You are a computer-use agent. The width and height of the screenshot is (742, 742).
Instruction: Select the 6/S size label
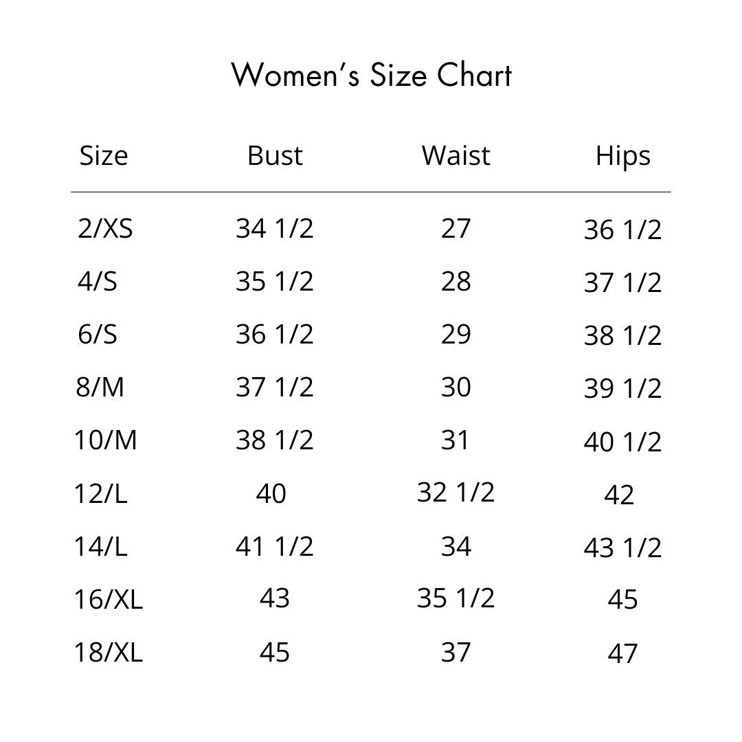point(97,334)
